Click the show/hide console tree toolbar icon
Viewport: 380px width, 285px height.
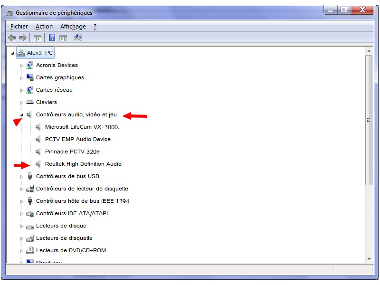(37, 38)
